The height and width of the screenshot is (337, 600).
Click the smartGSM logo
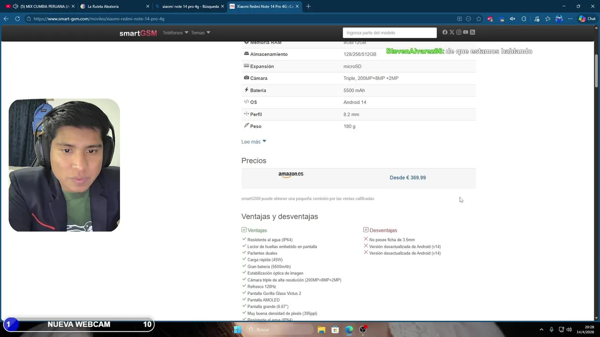coord(138,33)
